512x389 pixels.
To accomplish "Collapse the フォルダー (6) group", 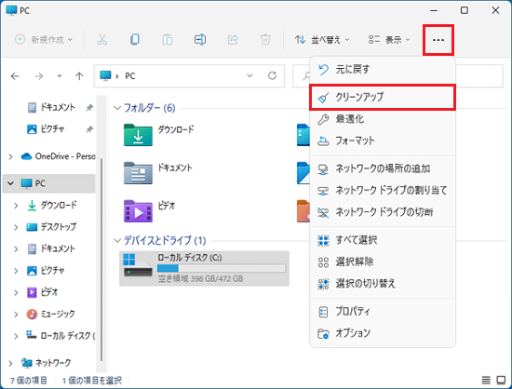I will (x=117, y=108).
